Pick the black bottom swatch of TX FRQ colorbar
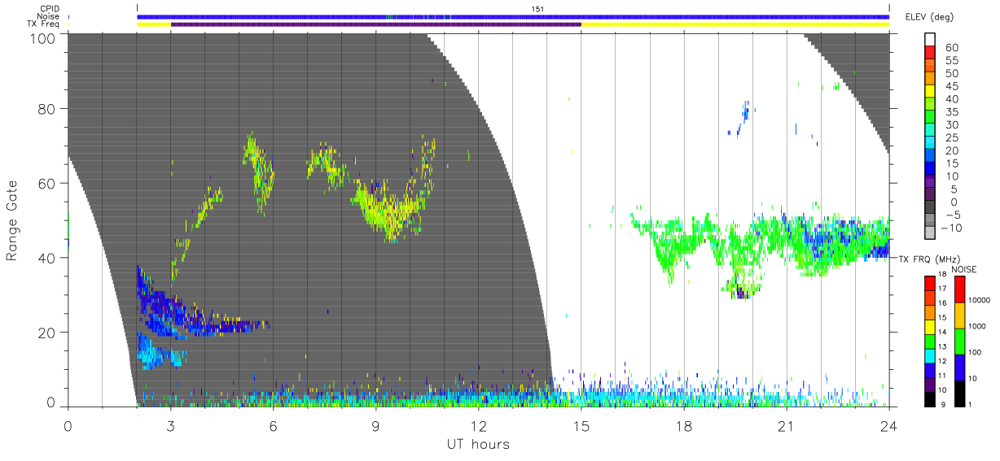This screenshot has height=461, width=1000. (x=928, y=400)
